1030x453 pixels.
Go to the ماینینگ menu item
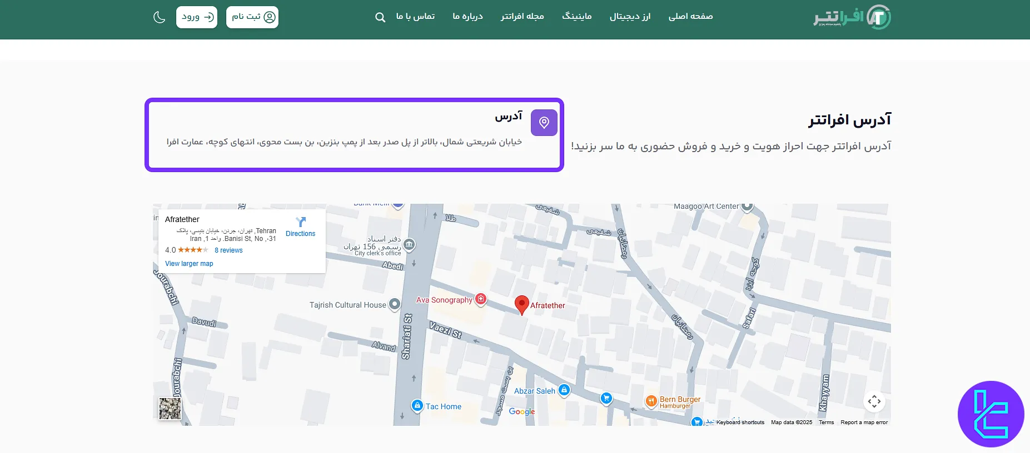pyautogui.click(x=576, y=17)
